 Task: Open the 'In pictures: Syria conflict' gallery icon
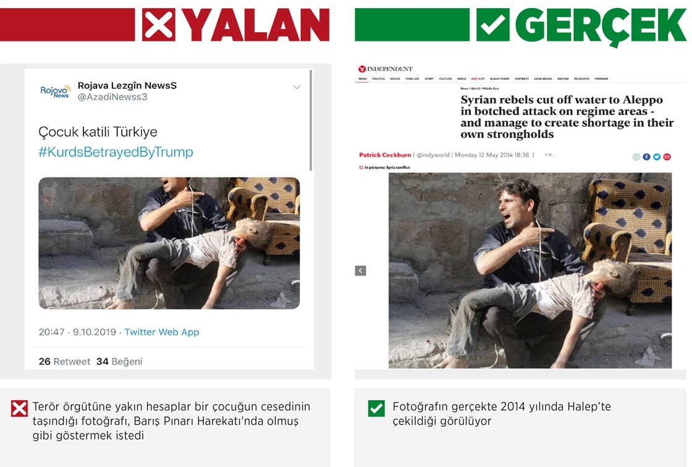coord(361,168)
